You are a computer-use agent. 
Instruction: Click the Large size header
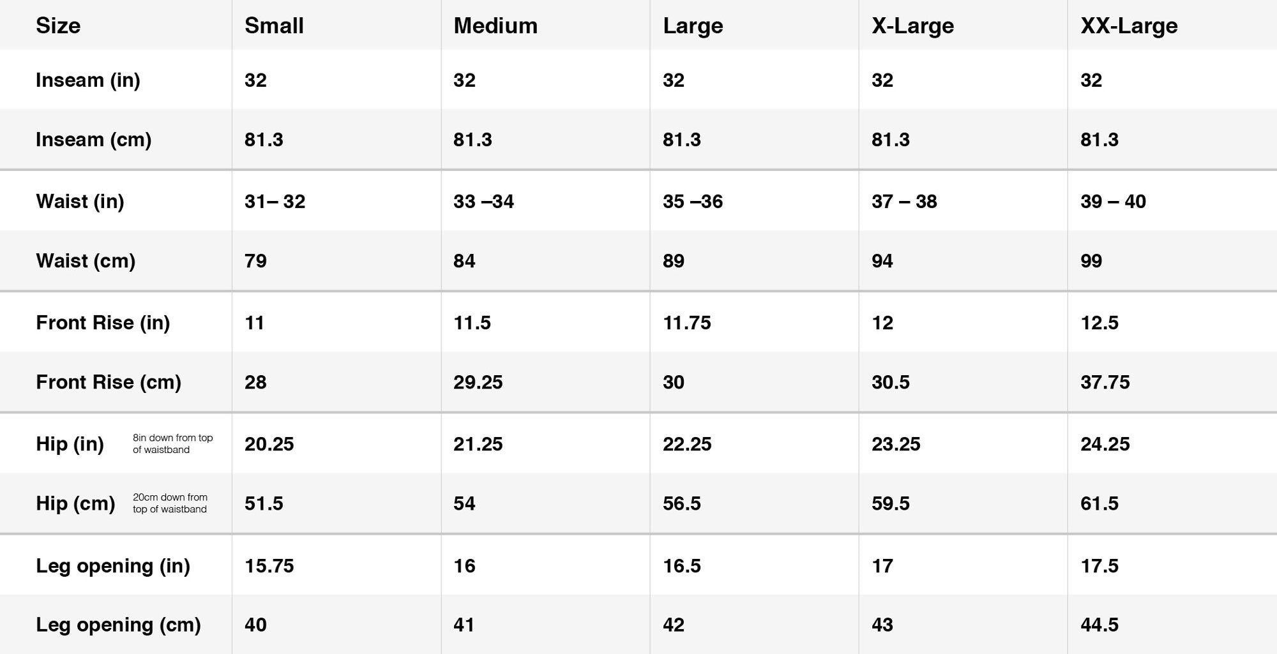(x=693, y=26)
